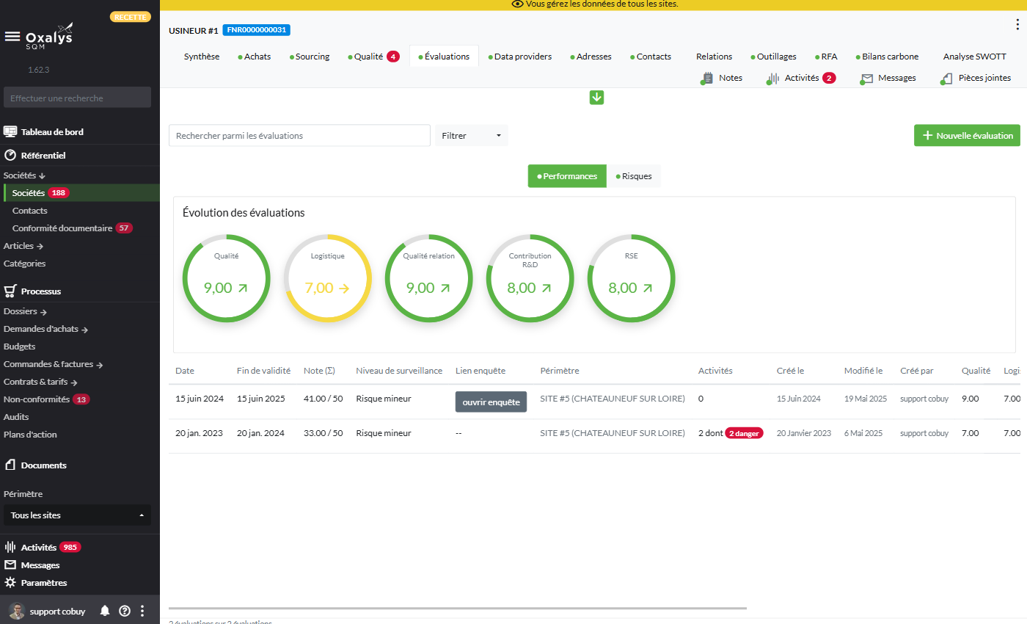
Task: Click the green down arrow icon
Action: [596, 98]
